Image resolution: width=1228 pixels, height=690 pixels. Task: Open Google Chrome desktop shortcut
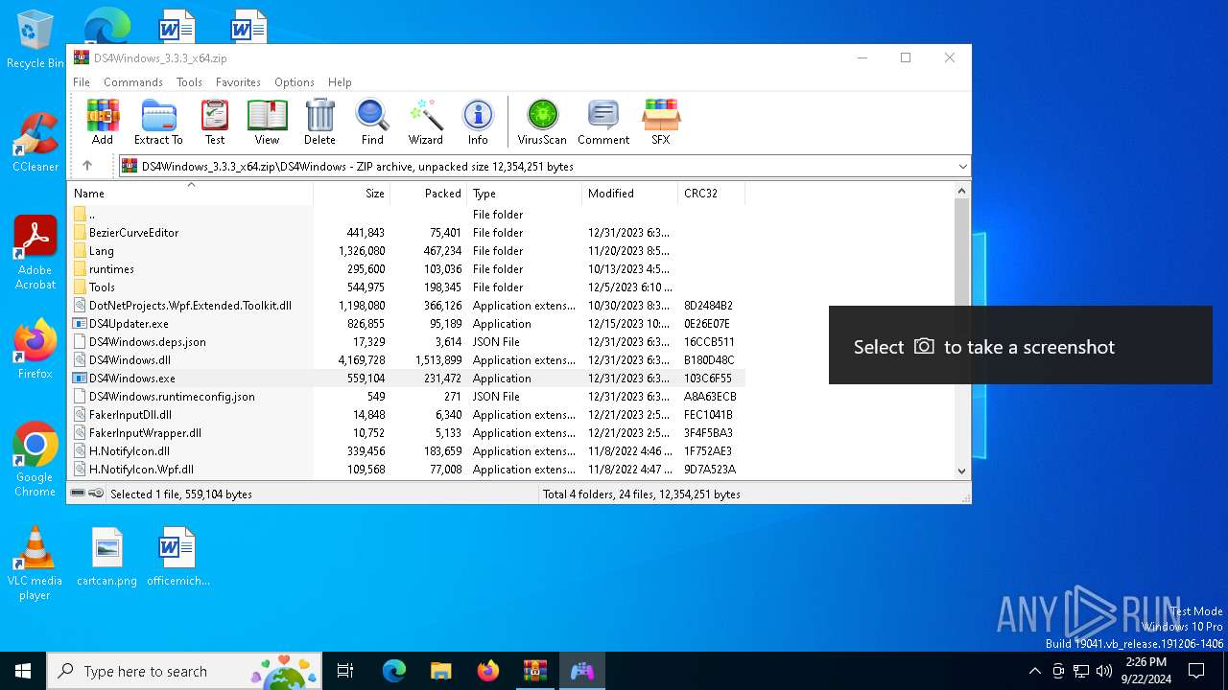point(35,460)
